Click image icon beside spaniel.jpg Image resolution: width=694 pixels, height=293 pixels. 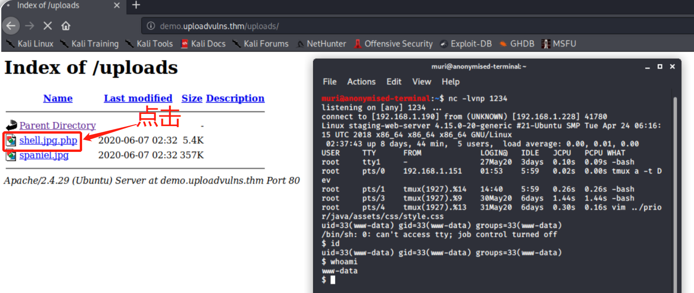(x=11, y=155)
